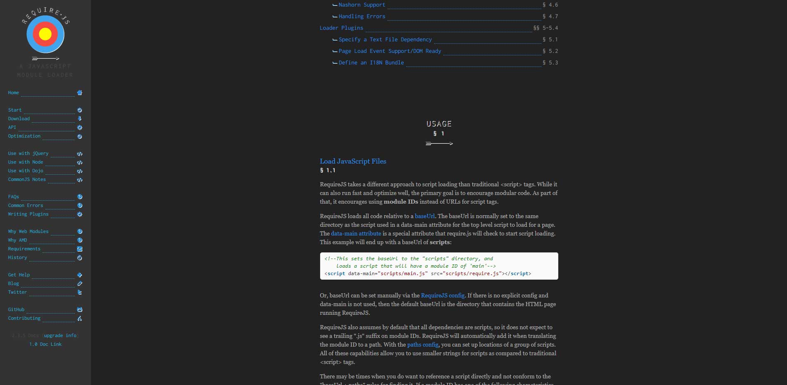Click the code icon beside Use with Dojo
Image resolution: width=787 pixels, height=385 pixels.
tap(80, 171)
